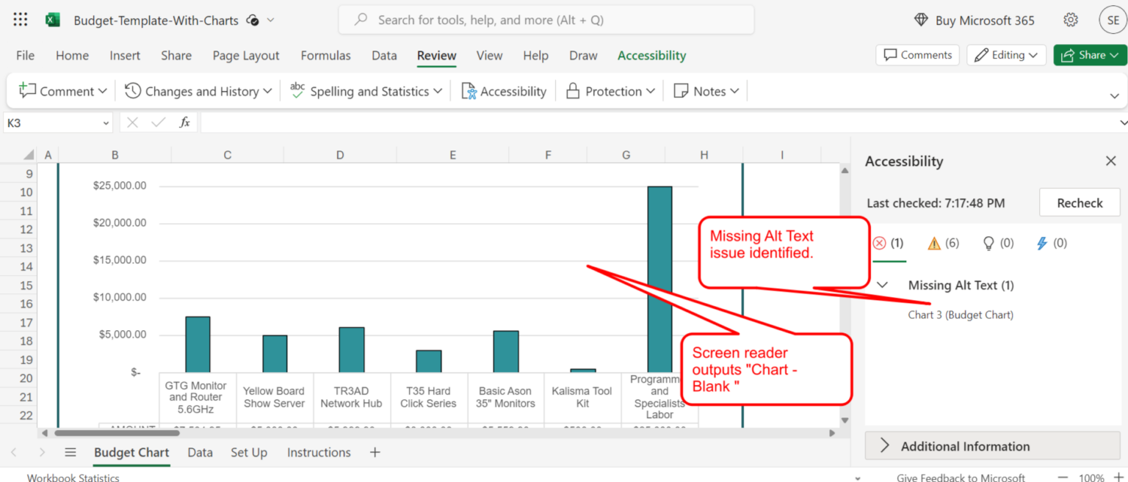Open the Protection tool
Image resolution: width=1128 pixels, height=482 pixels.
click(x=610, y=91)
